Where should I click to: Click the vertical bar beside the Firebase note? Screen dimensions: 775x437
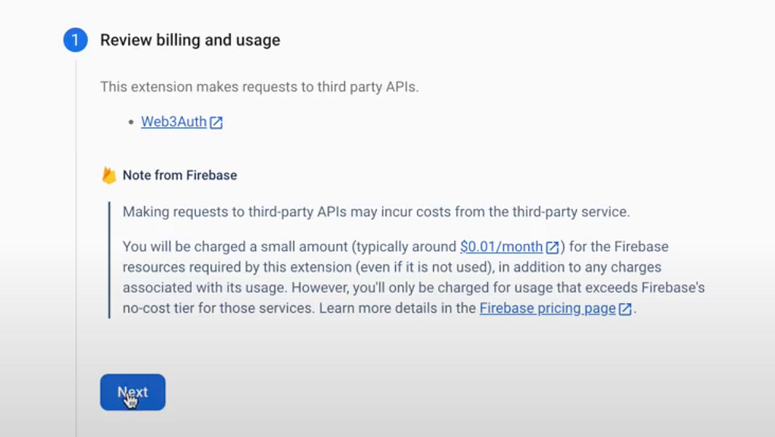tap(109, 260)
